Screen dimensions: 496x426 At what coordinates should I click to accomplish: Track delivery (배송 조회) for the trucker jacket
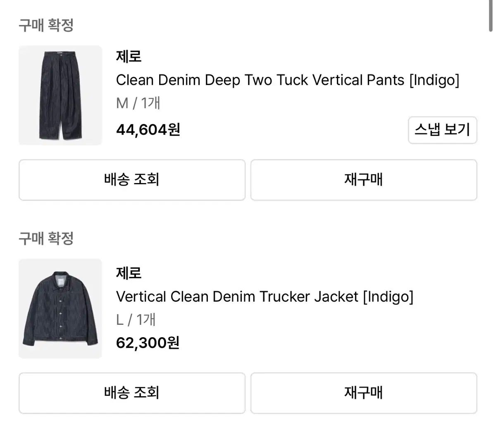click(132, 393)
